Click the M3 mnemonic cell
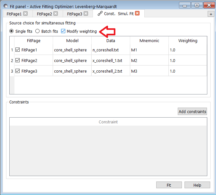Screen dimensions: 216x195 [149, 71]
